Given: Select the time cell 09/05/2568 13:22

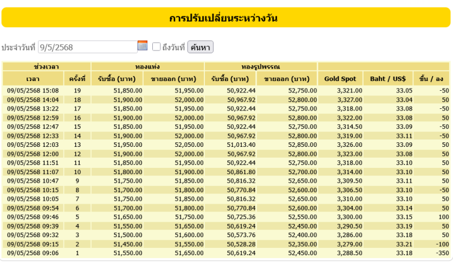Looking at the screenshot, I should (x=33, y=109).
